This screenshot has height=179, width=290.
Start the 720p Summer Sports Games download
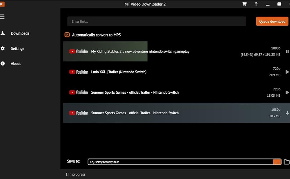pyautogui.click(x=287, y=92)
